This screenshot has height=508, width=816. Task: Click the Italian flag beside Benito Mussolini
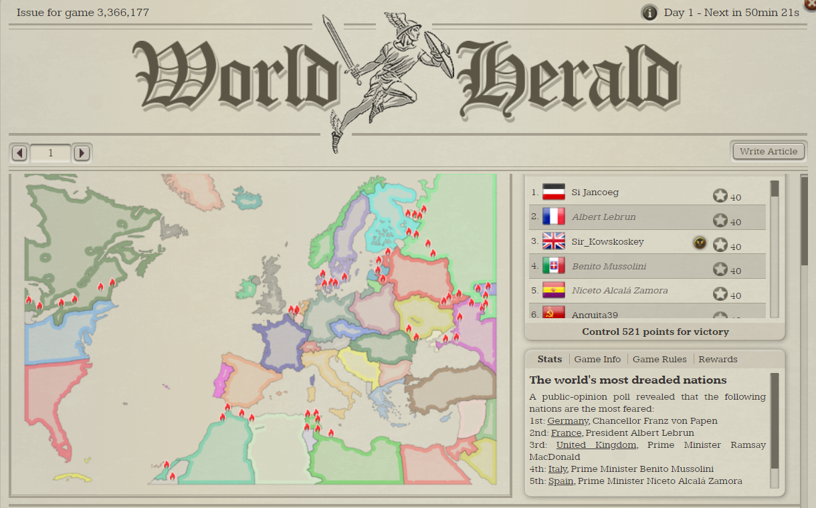(554, 266)
